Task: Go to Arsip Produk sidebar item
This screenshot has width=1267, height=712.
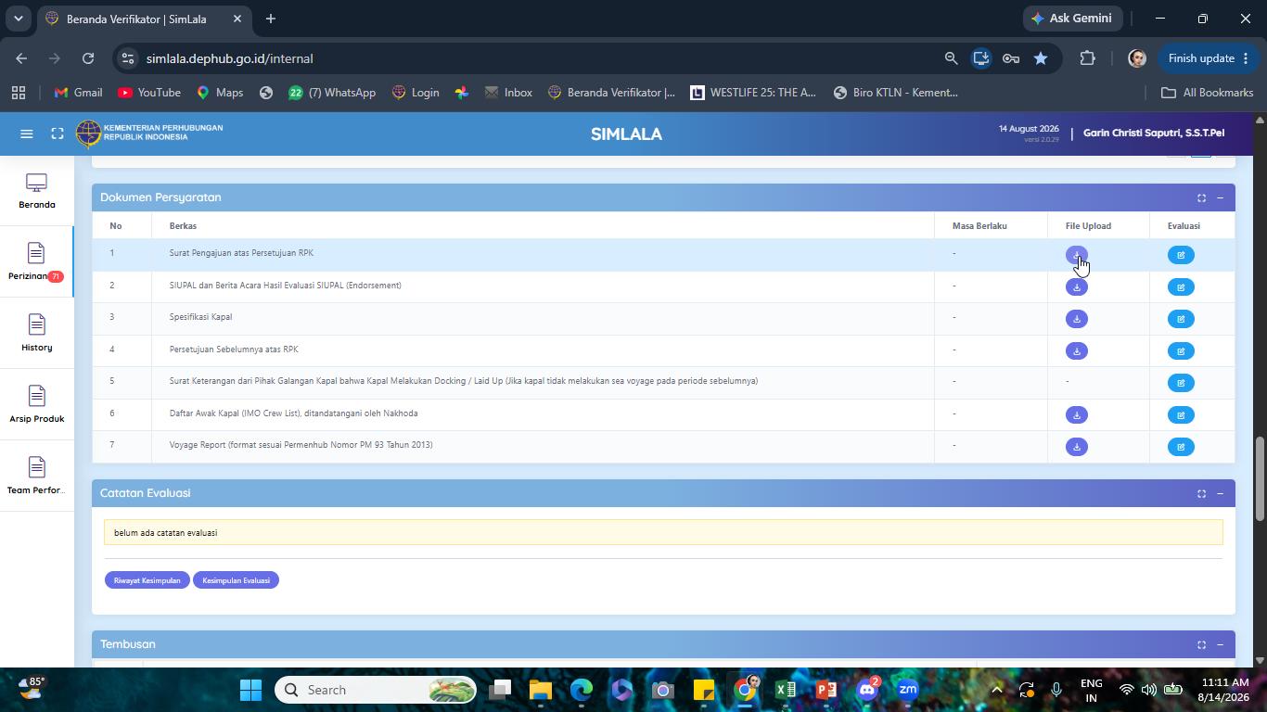Action: (x=36, y=405)
